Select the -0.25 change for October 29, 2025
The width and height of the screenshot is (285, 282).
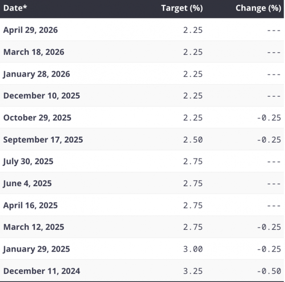tap(269, 118)
